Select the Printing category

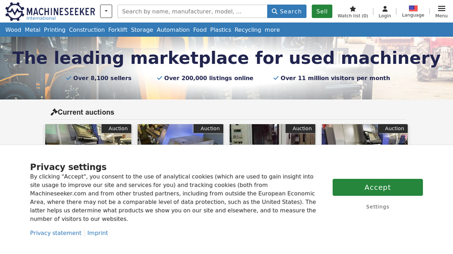click(54, 30)
